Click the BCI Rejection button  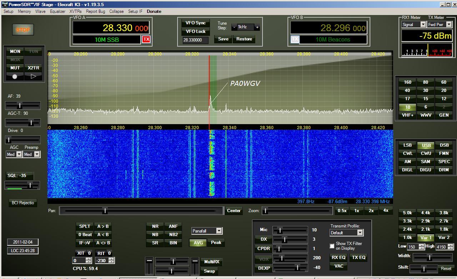tap(23, 203)
